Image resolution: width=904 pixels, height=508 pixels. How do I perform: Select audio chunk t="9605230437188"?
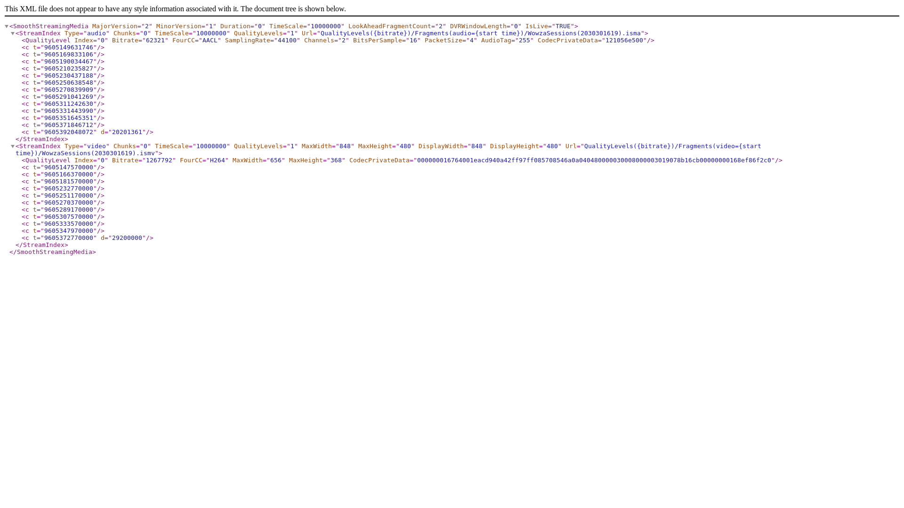point(63,76)
